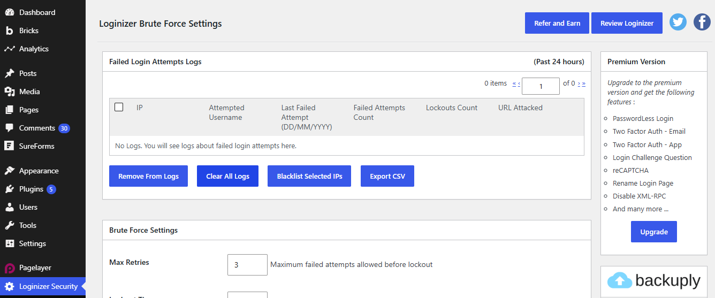Click the Appearance paintbrush icon
715x298 pixels.
[9, 171]
